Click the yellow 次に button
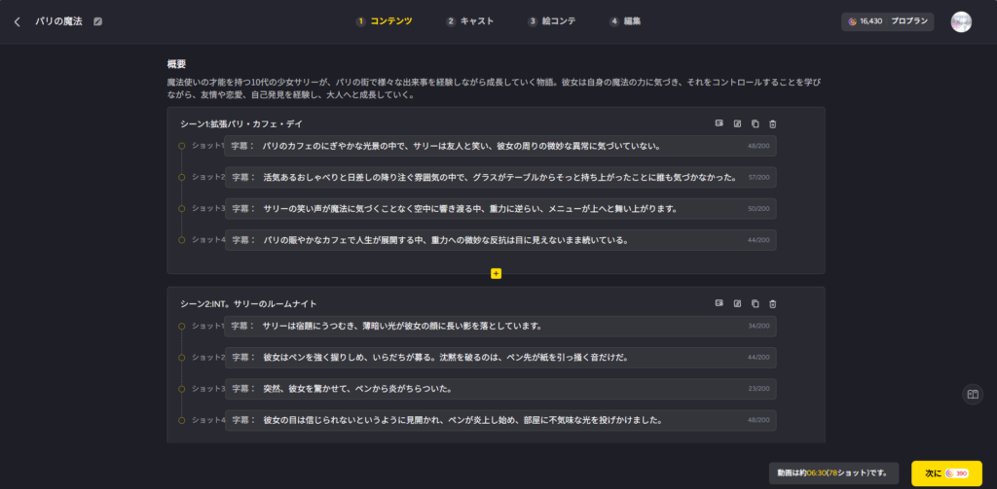Screen dimensions: 997x489 click(945, 473)
